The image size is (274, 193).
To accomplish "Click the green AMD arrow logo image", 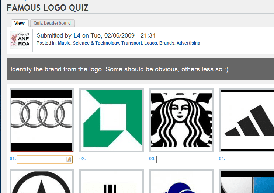I will (111, 120).
